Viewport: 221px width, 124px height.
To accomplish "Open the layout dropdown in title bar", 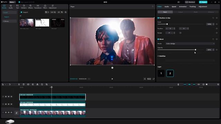I will pyautogui.click(x=179, y=2).
